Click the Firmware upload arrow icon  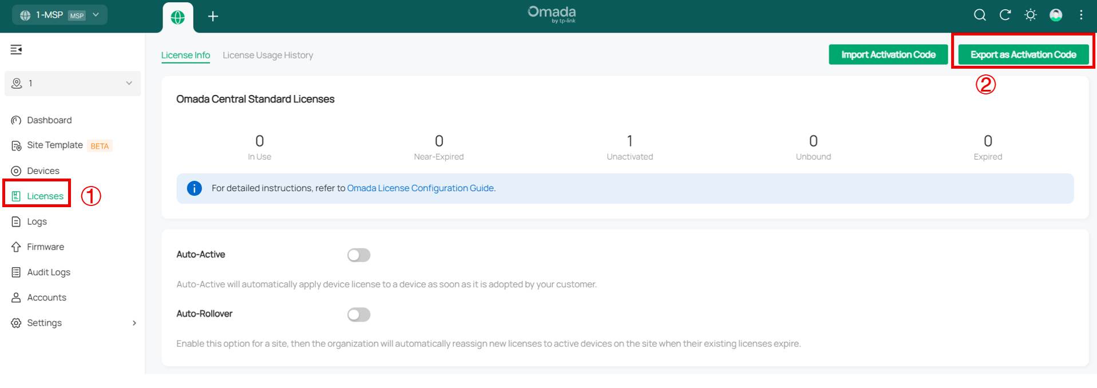(16, 247)
